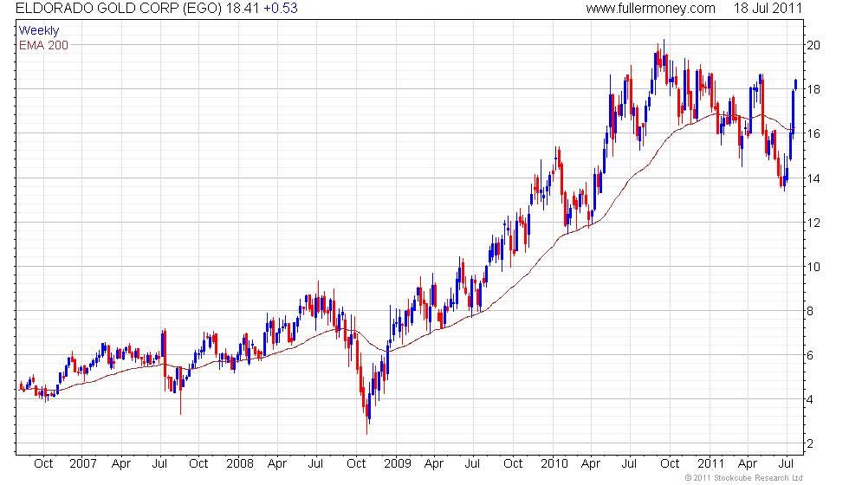
Task: Click the Oct label just before 2009
Action: tap(356, 464)
